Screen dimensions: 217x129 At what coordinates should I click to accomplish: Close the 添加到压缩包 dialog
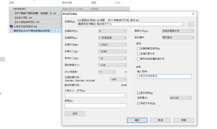pos(193,14)
